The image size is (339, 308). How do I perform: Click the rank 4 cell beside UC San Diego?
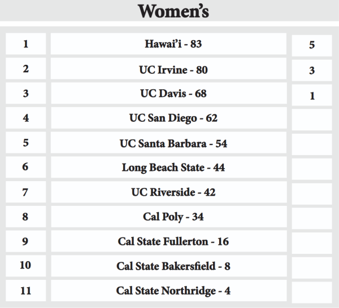pyautogui.click(x=25, y=118)
